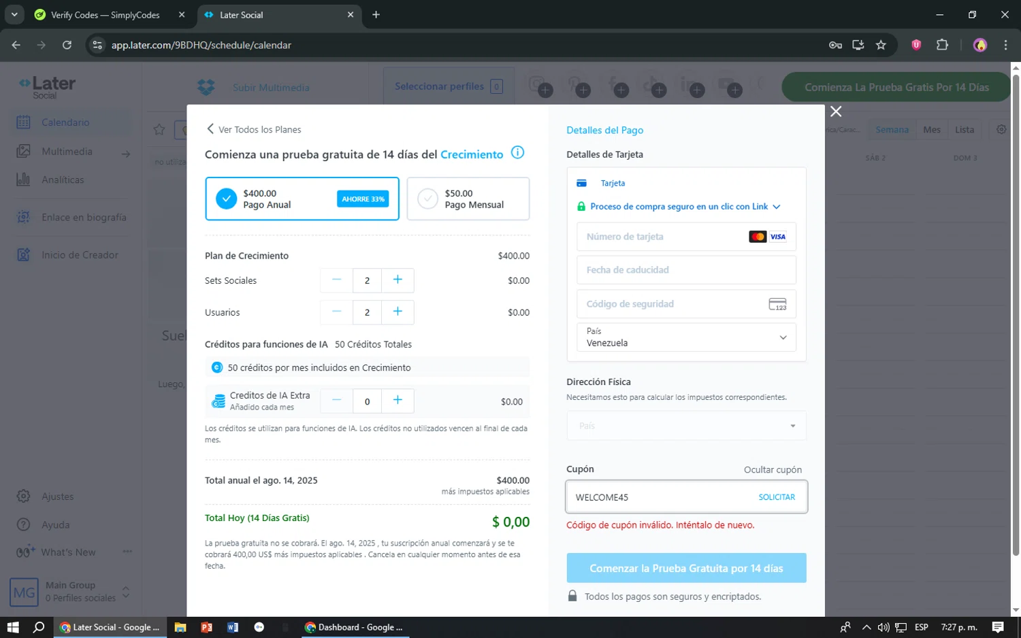1021x638 pixels.
Task: Open Word from the taskbar
Action: pos(233,627)
